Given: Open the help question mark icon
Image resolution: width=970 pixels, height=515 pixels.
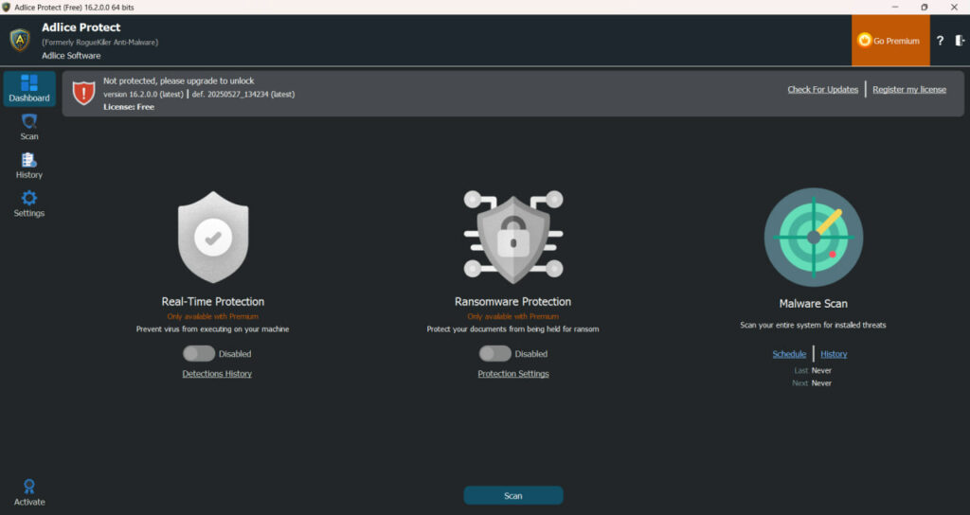Looking at the screenshot, I should pos(940,41).
